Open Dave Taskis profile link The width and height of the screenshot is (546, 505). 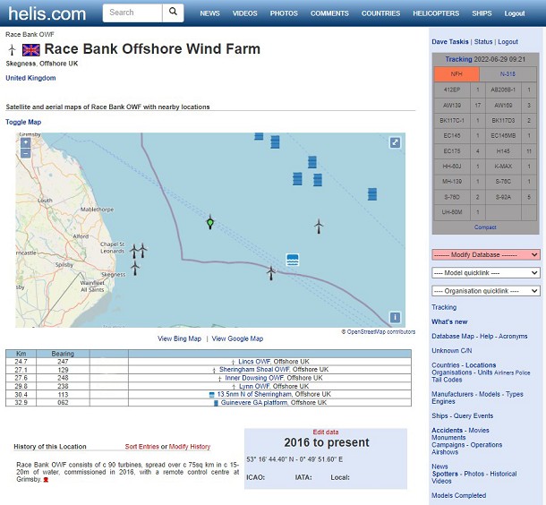(x=450, y=41)
